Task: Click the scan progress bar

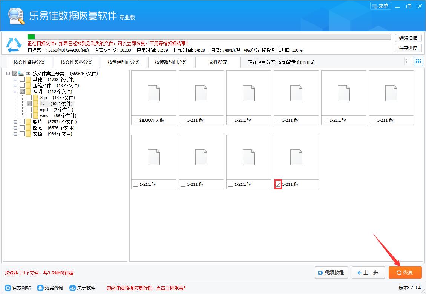Action: [207, 37]
